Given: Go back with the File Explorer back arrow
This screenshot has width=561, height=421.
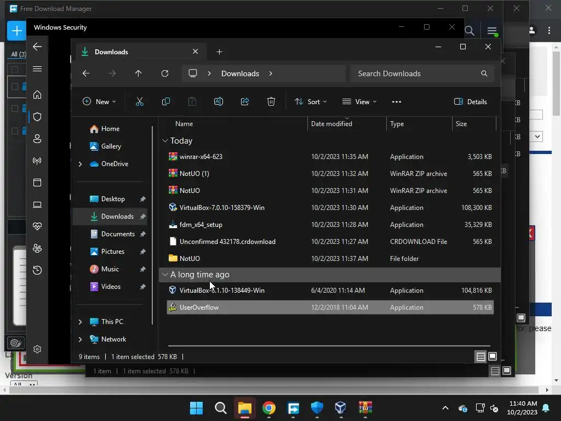Looking at the screenshot, I should pos(86,73).
